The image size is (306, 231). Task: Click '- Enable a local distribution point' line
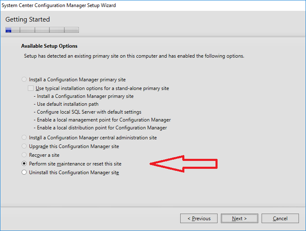[100, 128]
